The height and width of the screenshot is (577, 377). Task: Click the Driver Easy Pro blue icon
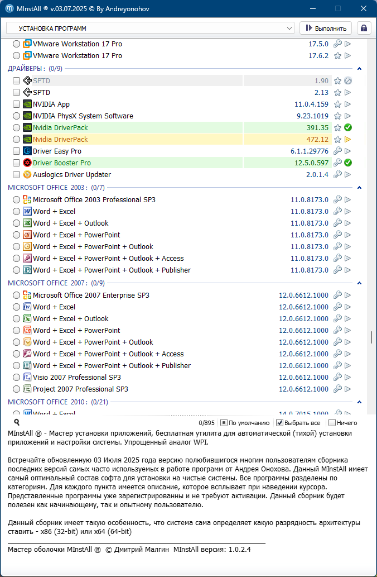click(x=27, y=151)
